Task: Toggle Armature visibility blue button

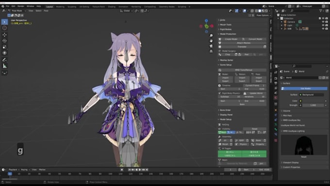Action: (231, 132)
